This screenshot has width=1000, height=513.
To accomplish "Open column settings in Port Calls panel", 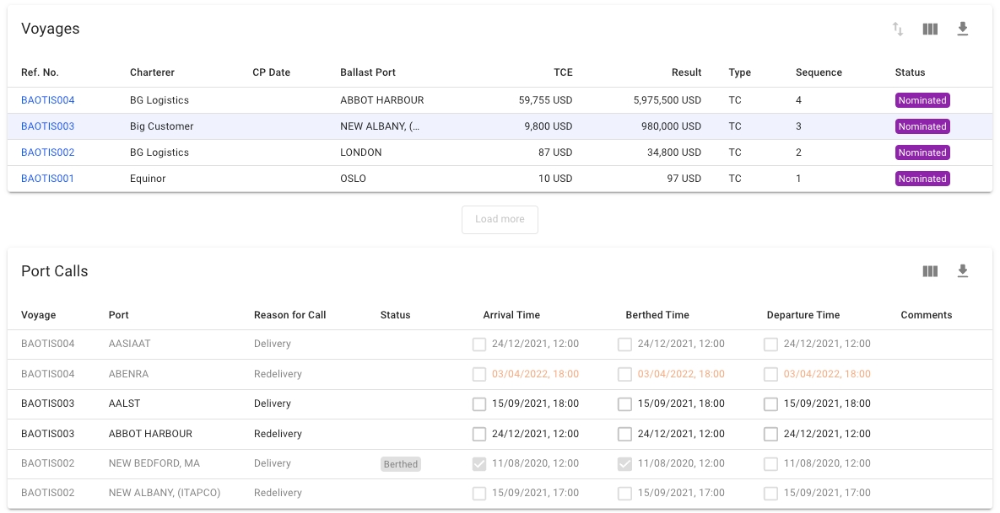I will [x=930, y=271].
